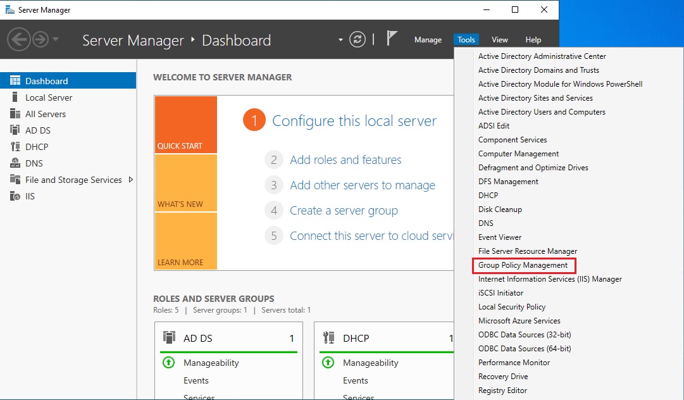The height and width of the screenshot is (400, 684).
Task: Click Create a server group link
Action: (344, 211)
